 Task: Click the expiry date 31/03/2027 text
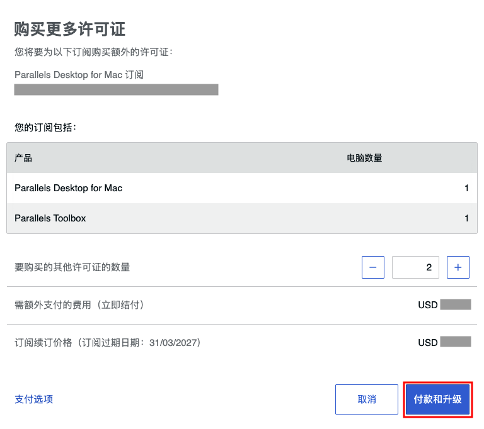[x=173, y=343]
